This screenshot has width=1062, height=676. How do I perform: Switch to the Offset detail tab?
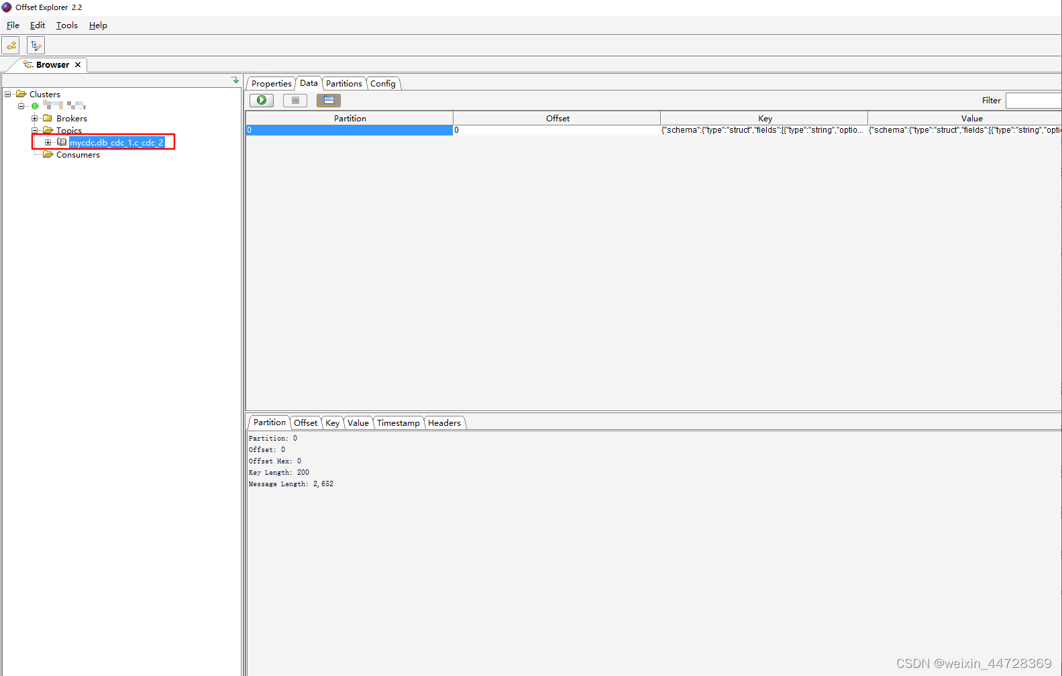click(x=305, y=423)
